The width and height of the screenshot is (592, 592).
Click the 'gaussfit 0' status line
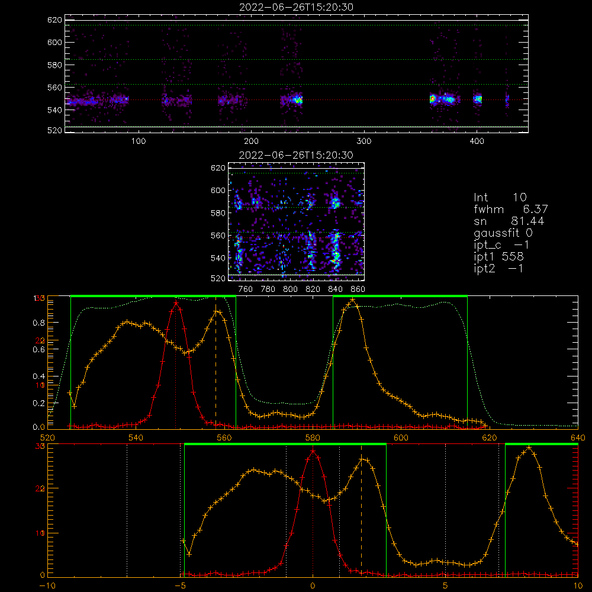tap(503, 233)
